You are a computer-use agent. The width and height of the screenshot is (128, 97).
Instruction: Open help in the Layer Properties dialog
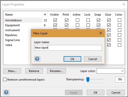[x=6, y=92]
